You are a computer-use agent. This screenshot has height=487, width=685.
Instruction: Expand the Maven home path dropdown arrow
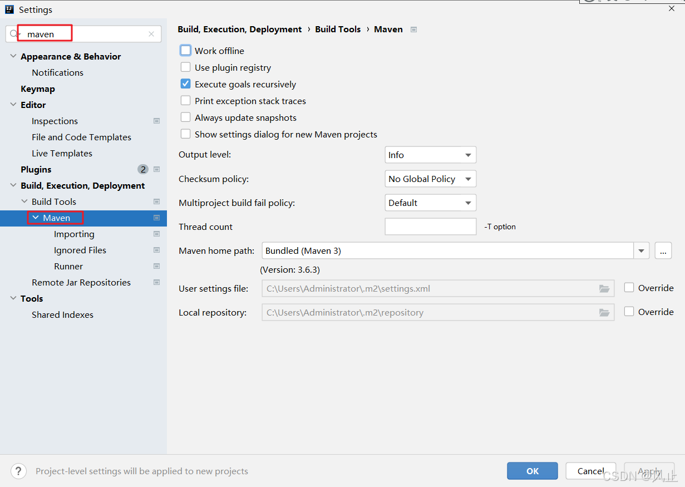tap(642, 250)
